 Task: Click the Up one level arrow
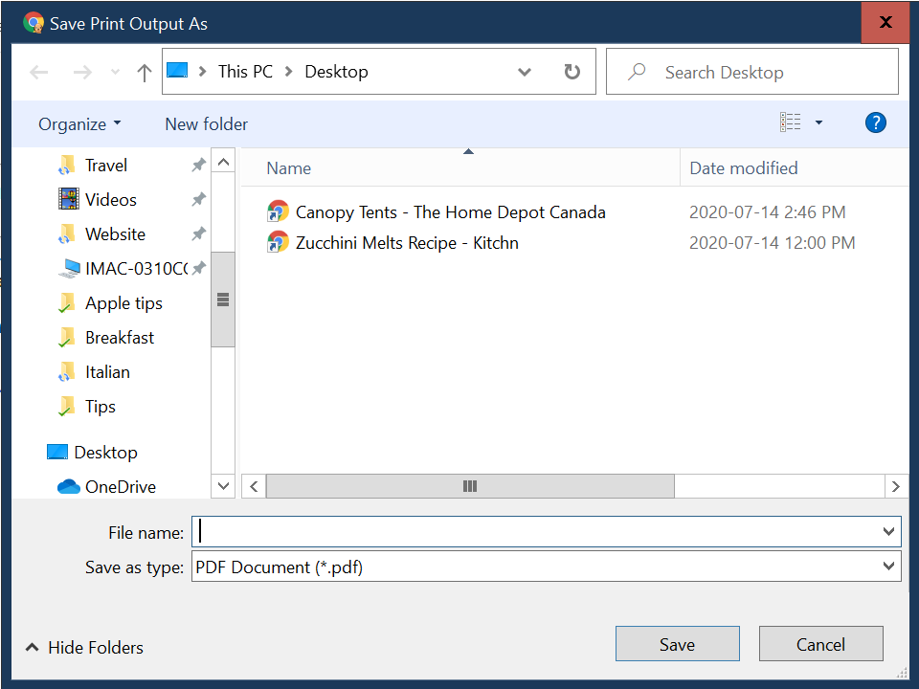(x=145, y=73)
